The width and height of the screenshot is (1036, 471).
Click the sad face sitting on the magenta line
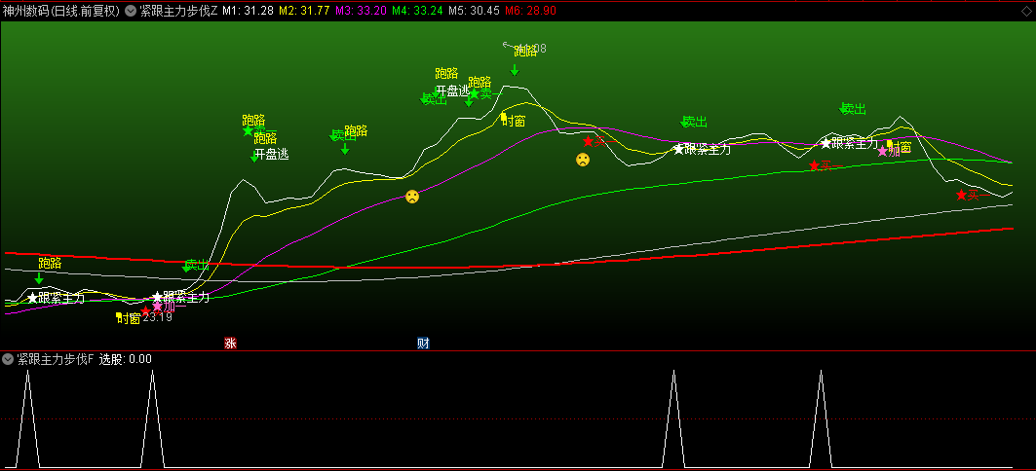tap(412, 196)
